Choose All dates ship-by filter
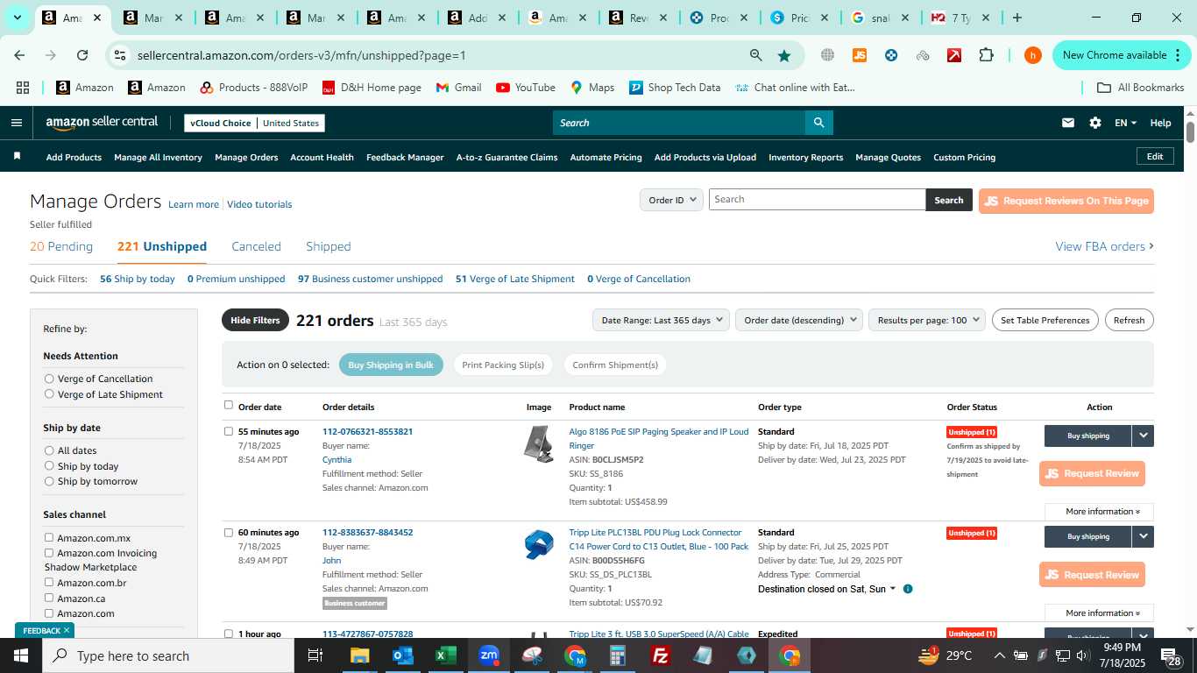This screenshot has width=1197, height=673. (x=49, y=450)
